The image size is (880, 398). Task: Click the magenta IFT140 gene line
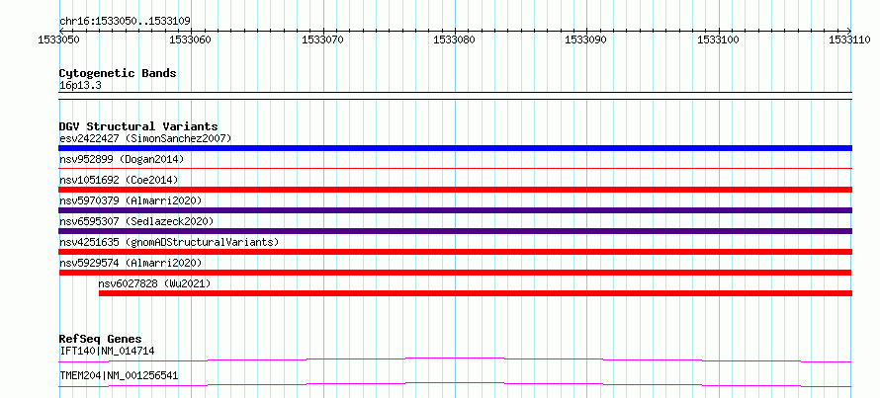click(x=455, y=359)
